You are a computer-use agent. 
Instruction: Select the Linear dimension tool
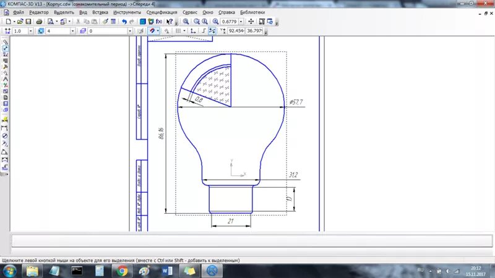click(5, 128)
